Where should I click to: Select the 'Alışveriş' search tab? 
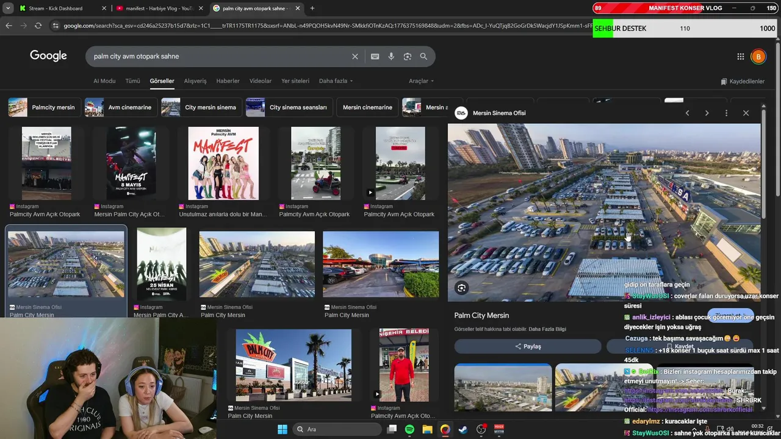[x=195, y=81]
